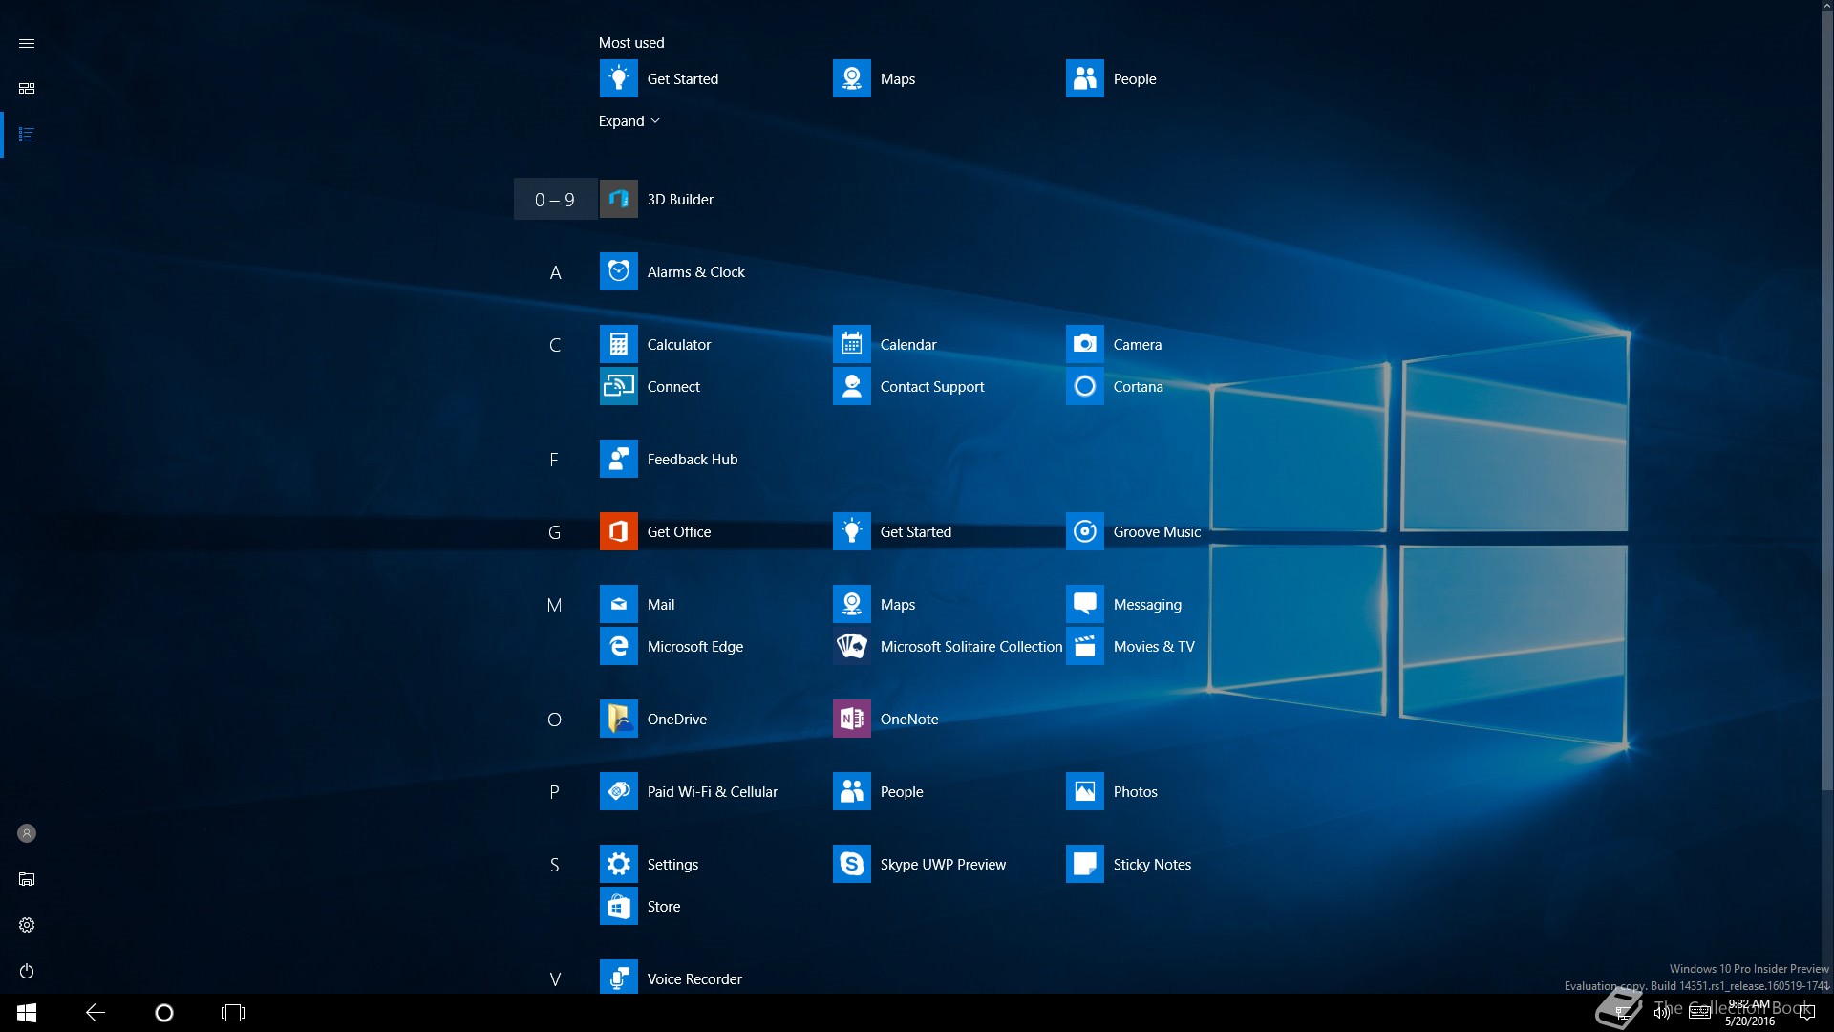The image size is (1834, 1032).
Task: Switch to Pinned tiles view
Action: pyautogui.click(x=27, y=88)
